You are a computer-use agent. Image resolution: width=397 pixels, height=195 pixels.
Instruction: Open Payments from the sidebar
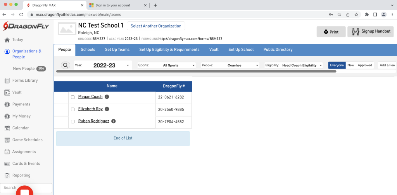pyautogui.click(x=21, y=104)
